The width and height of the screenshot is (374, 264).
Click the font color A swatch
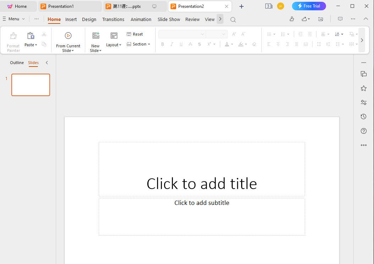[x=227, y=44]
